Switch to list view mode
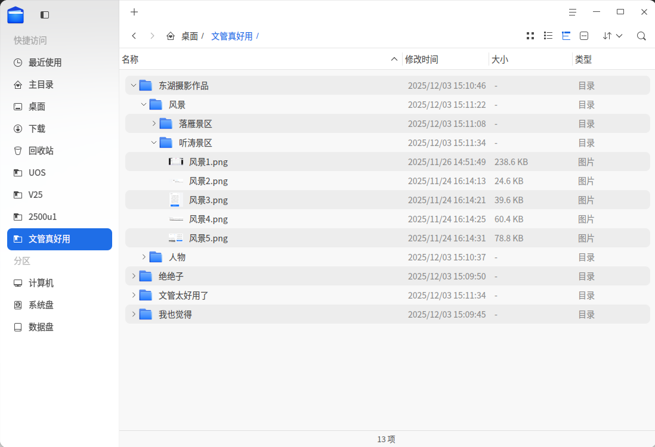The image size is (655, 447). click(x=548, y=36)
